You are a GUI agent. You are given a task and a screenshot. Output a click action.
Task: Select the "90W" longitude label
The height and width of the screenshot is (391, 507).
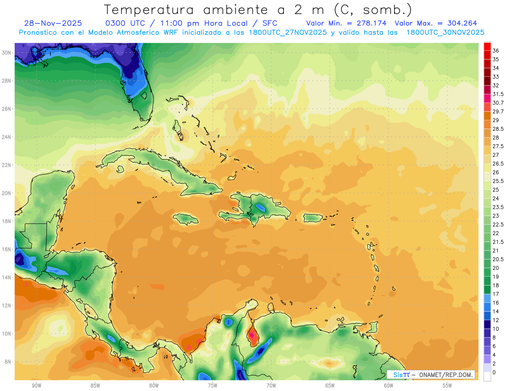coord(36,386)
